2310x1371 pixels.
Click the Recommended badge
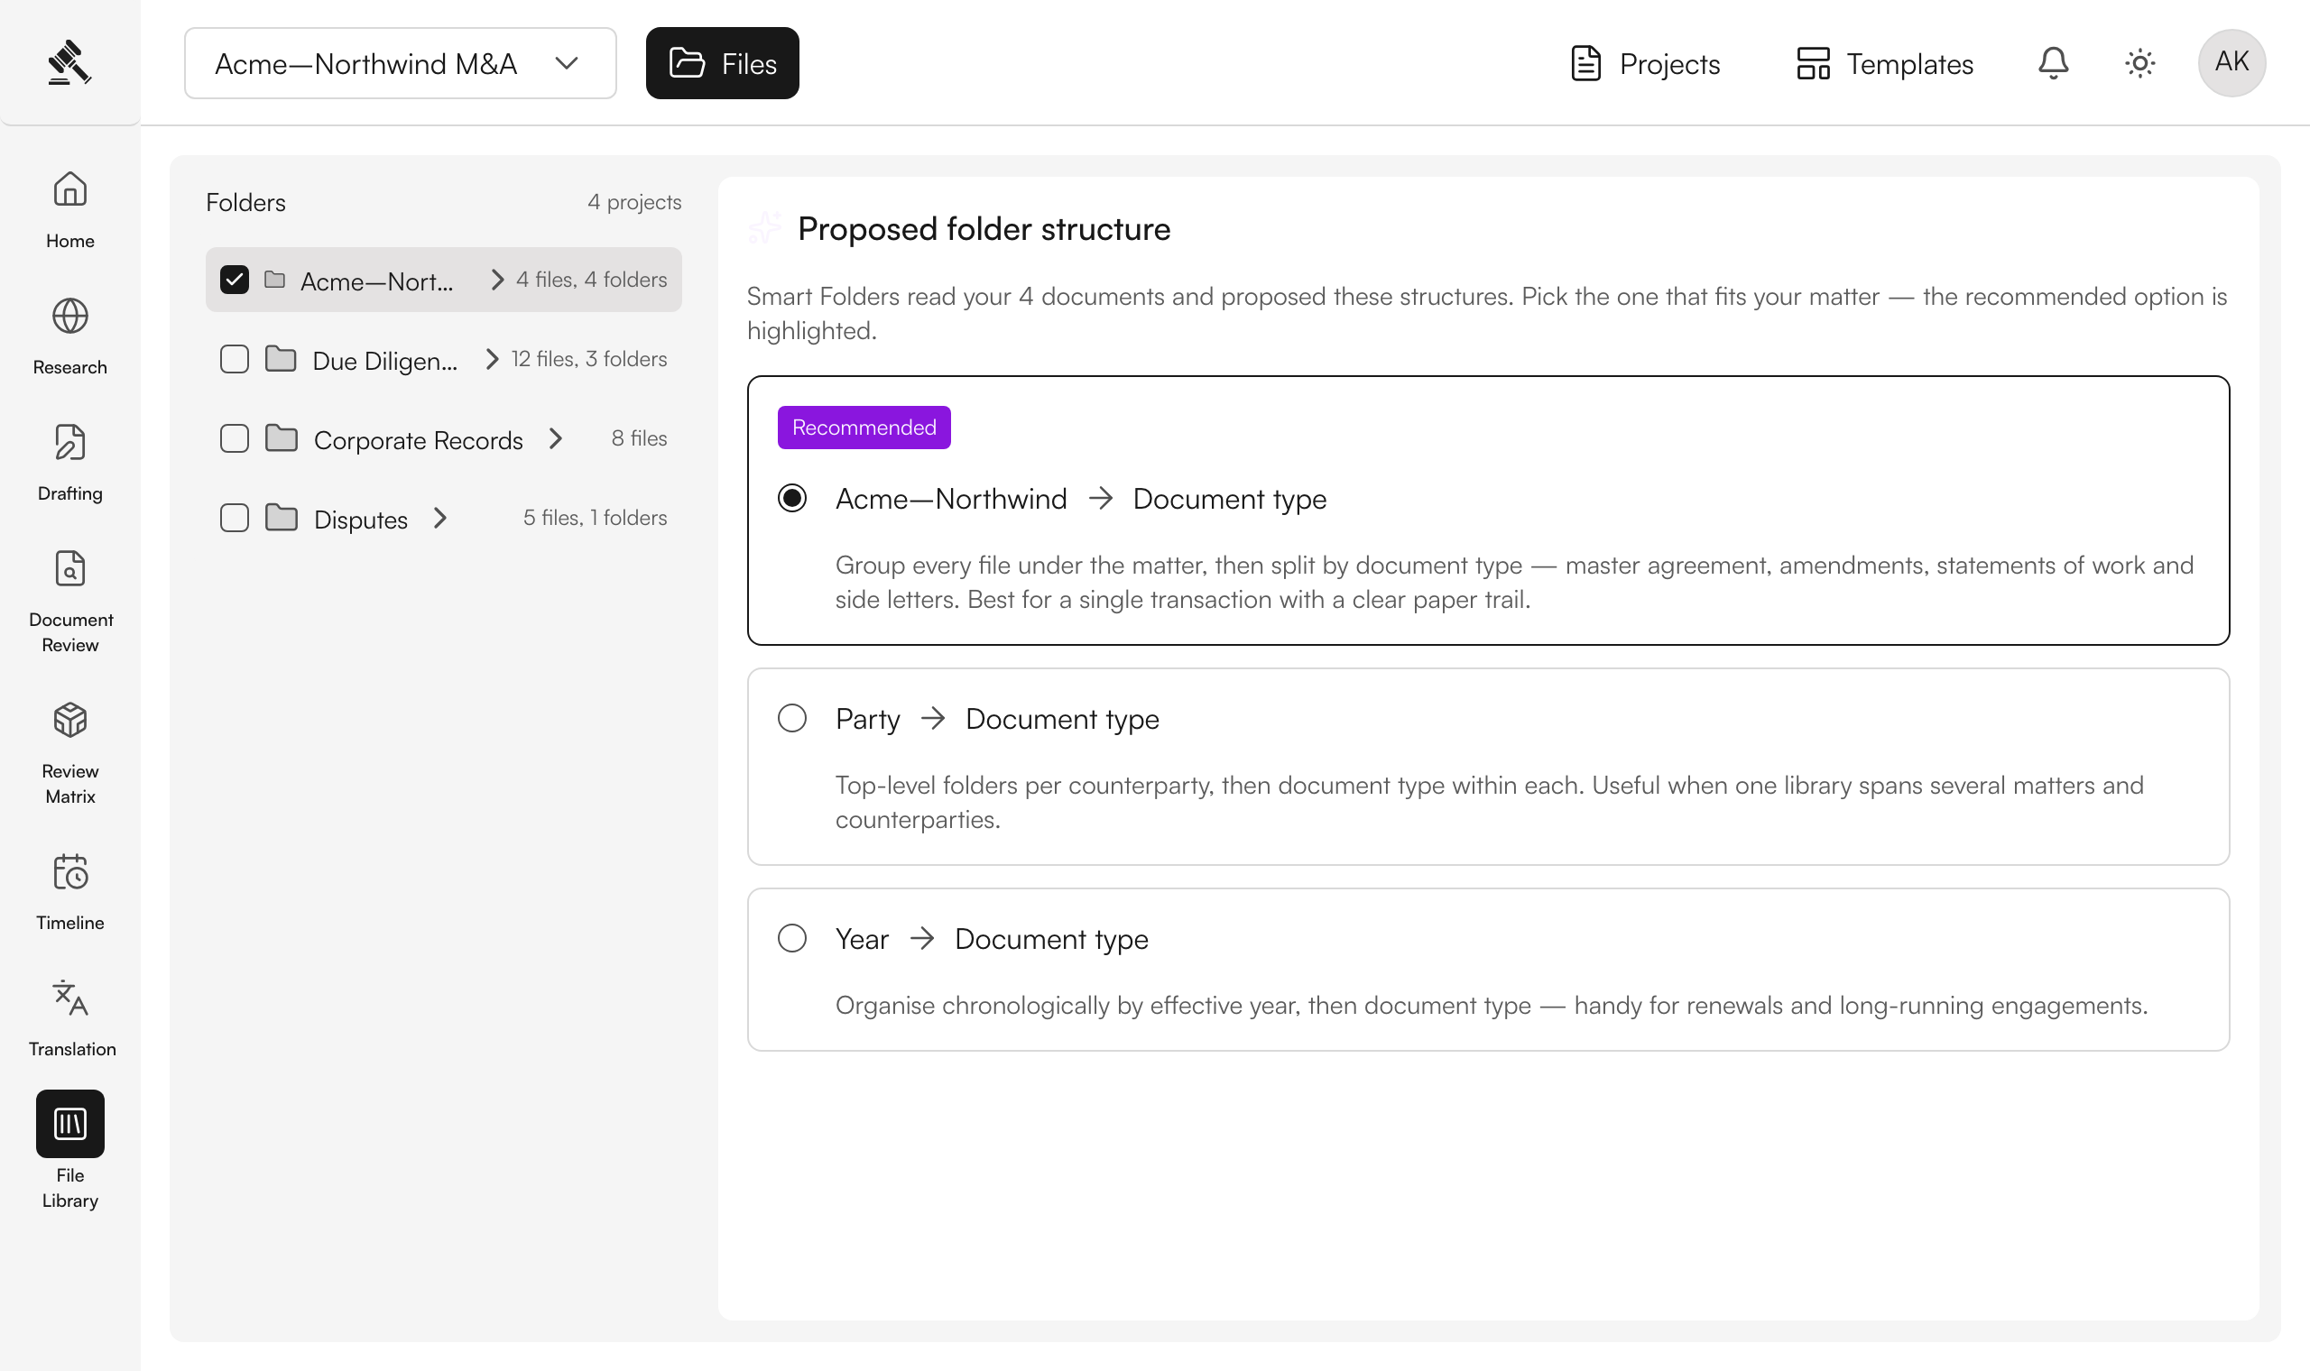click(864, 427)
